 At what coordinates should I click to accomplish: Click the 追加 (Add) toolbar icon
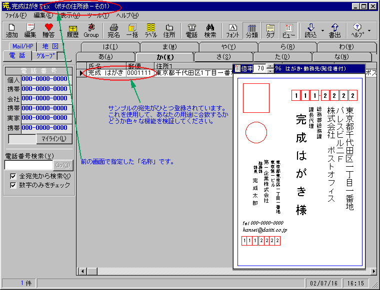[x=11, y=30]
